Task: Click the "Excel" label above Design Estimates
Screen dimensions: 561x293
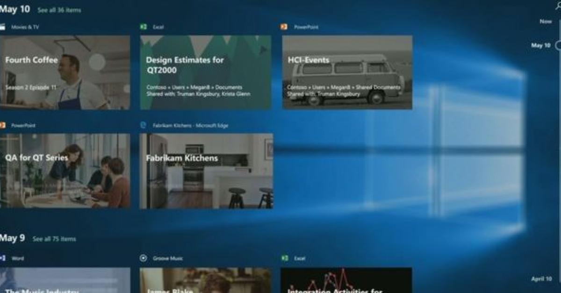Action: point(158,27)
